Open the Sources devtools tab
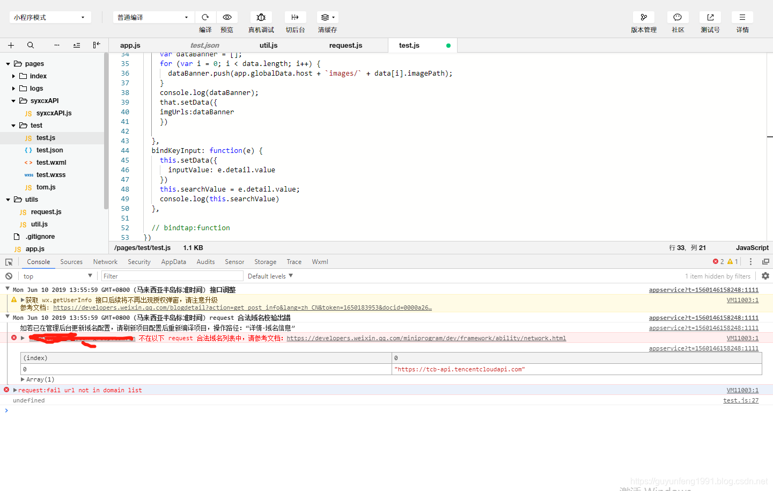Screen dimensions: 773x491 tap(71, 262)
